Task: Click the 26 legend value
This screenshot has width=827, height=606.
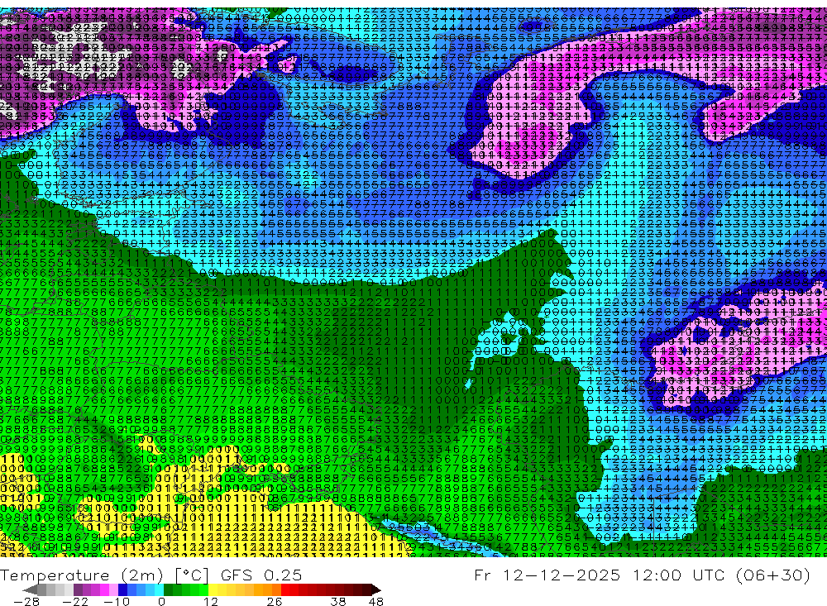Action: (x=275, y=601)
